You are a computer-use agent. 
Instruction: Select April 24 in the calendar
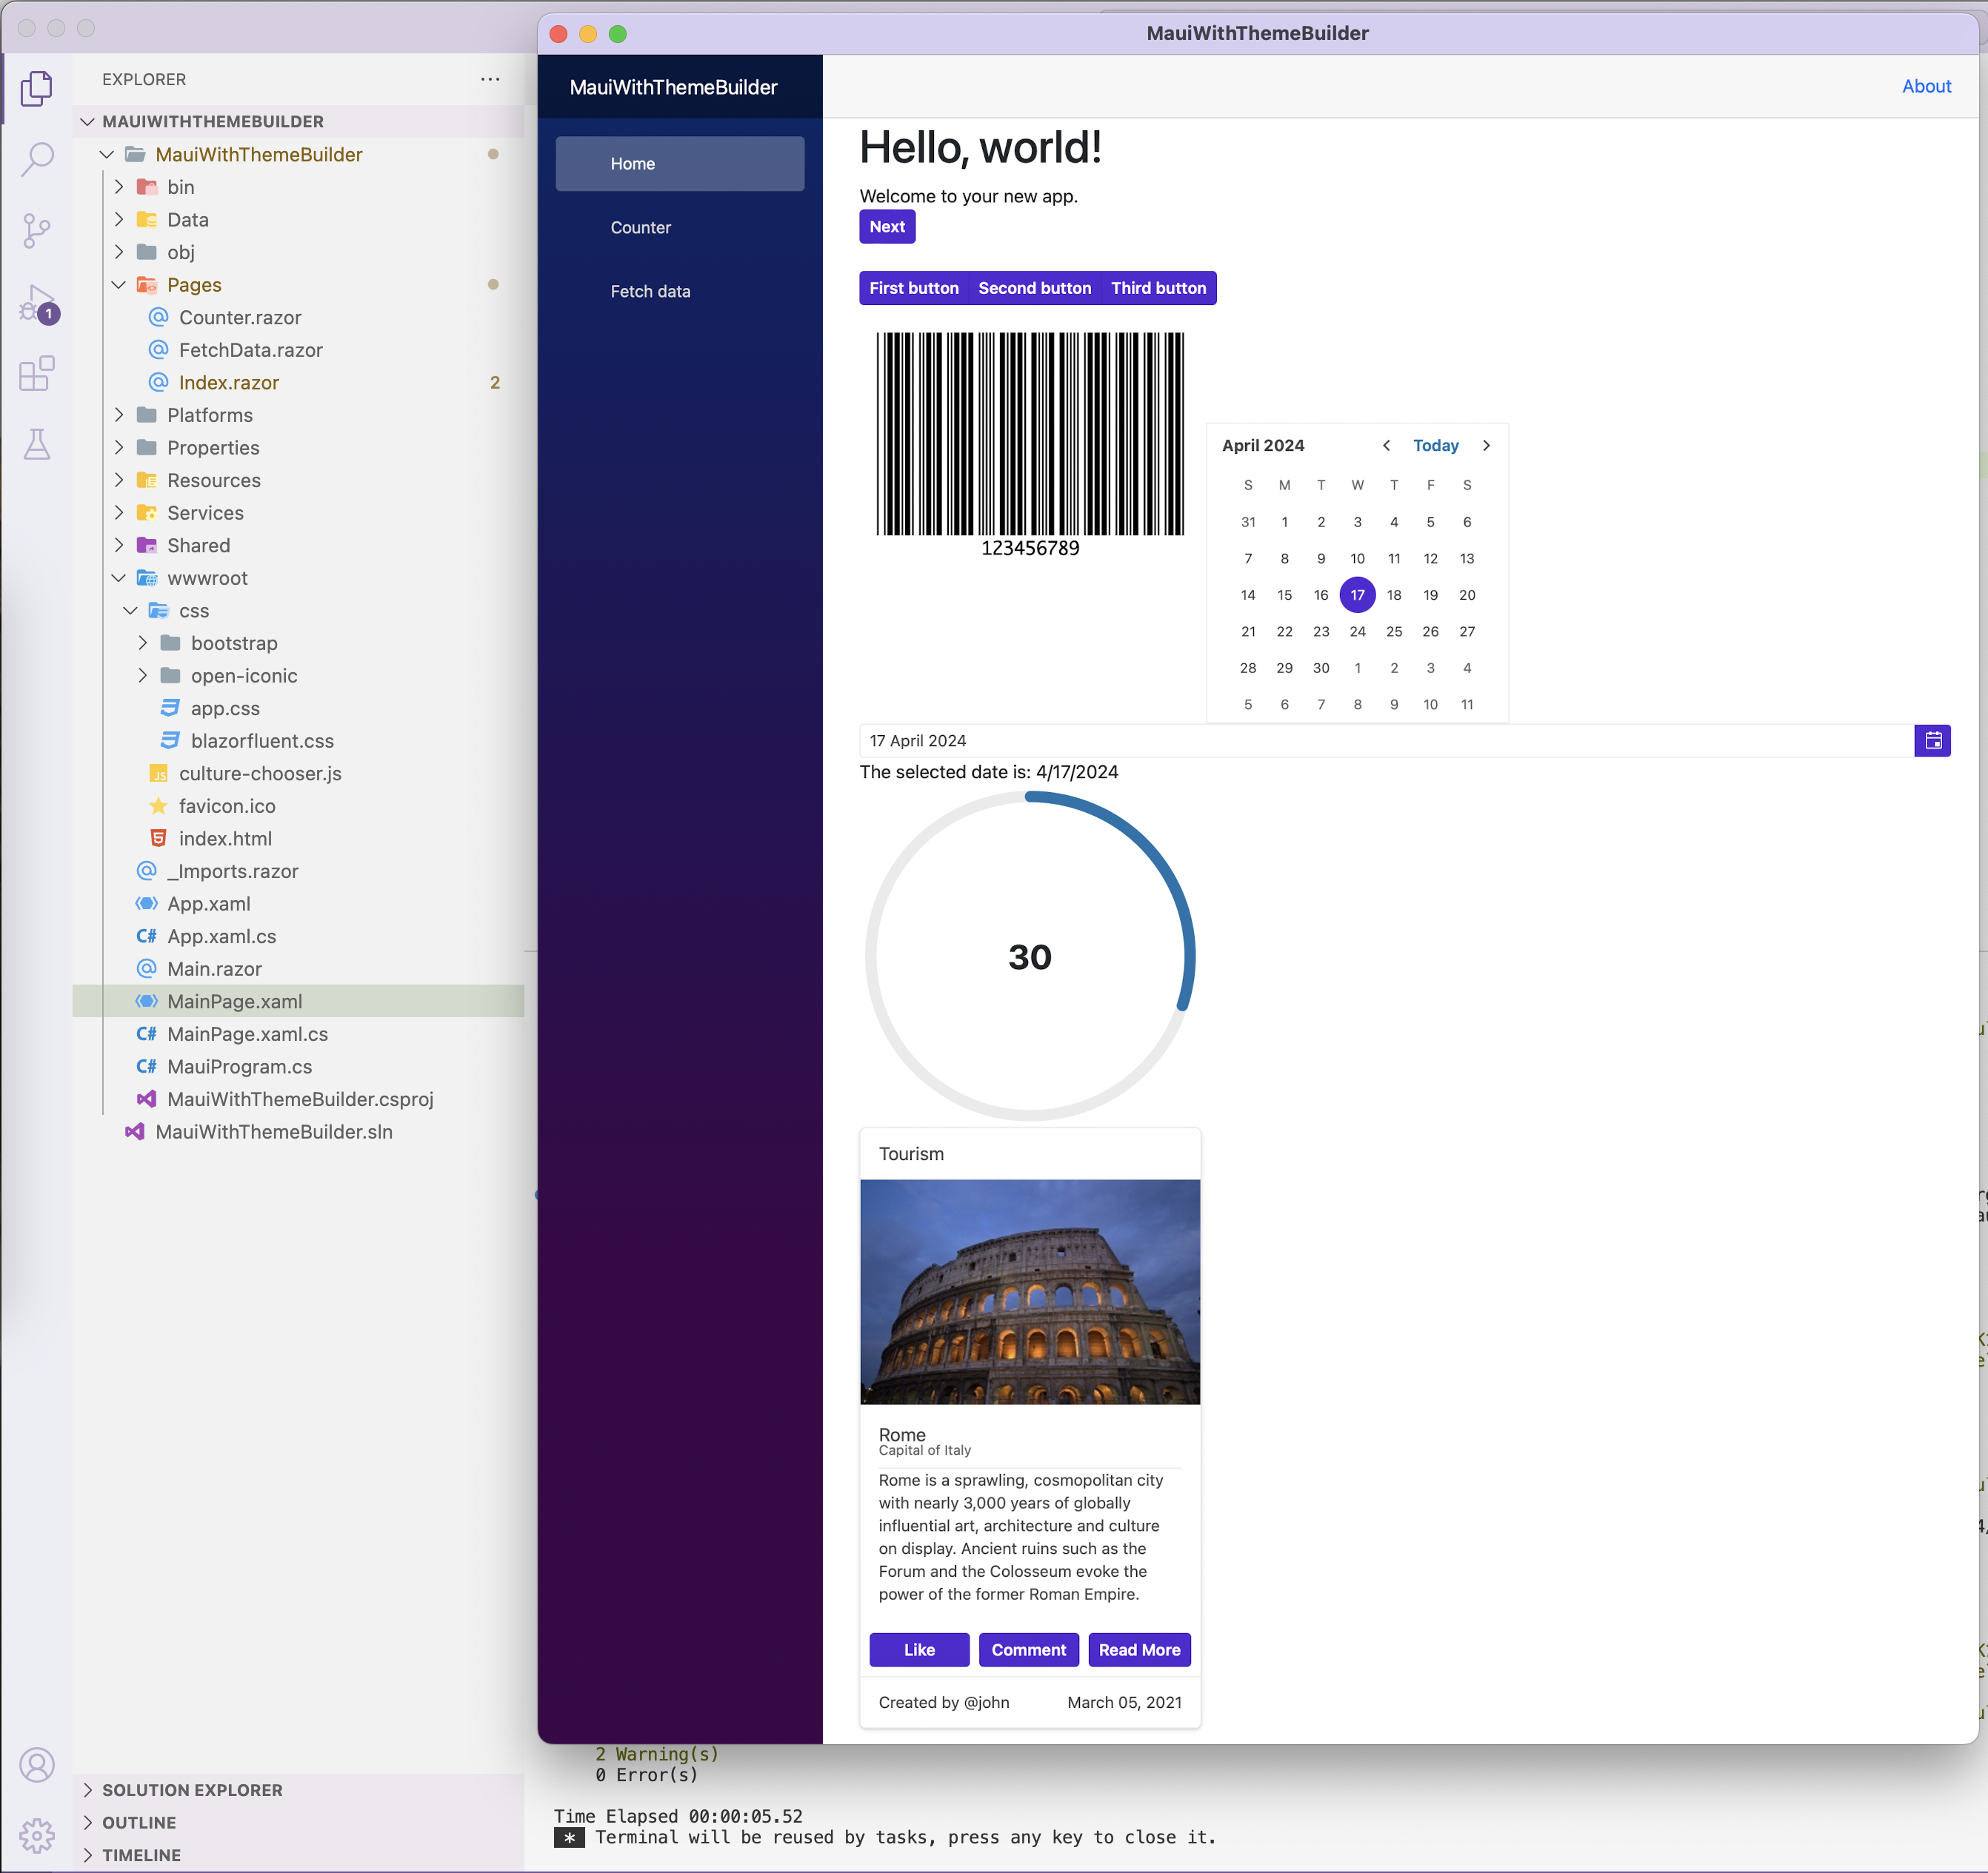pos(1357,631)
